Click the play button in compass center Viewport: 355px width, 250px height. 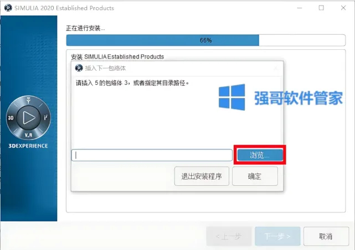[x=29, y=118]
